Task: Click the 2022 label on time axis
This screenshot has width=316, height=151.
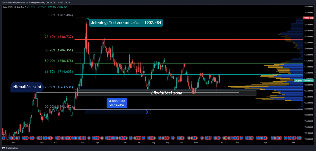Action: [56, 143]
